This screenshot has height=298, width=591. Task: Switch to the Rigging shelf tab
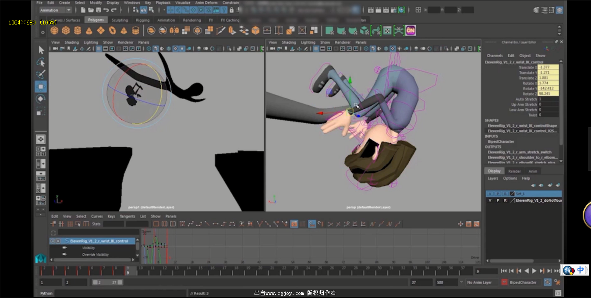pos(142,20)
